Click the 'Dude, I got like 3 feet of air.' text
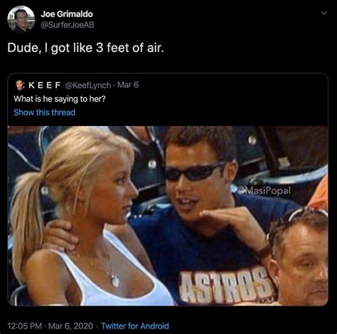 [85, 48]
